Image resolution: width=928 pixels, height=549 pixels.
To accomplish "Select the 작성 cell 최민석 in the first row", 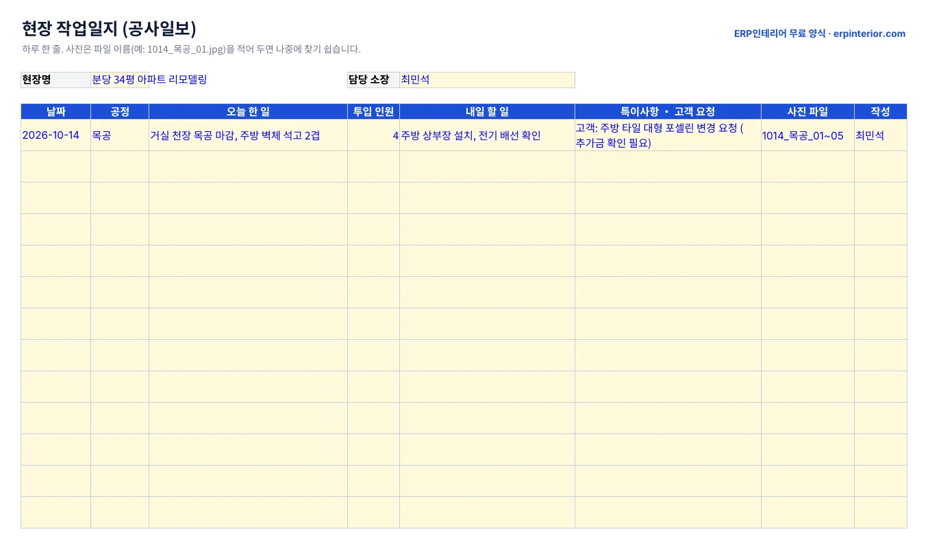I will pyautogui.click(x=881, y=135).
